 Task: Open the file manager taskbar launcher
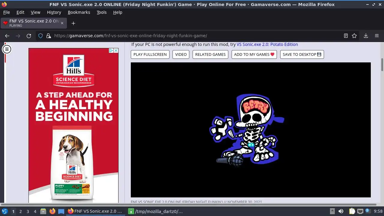coord(43,211)
